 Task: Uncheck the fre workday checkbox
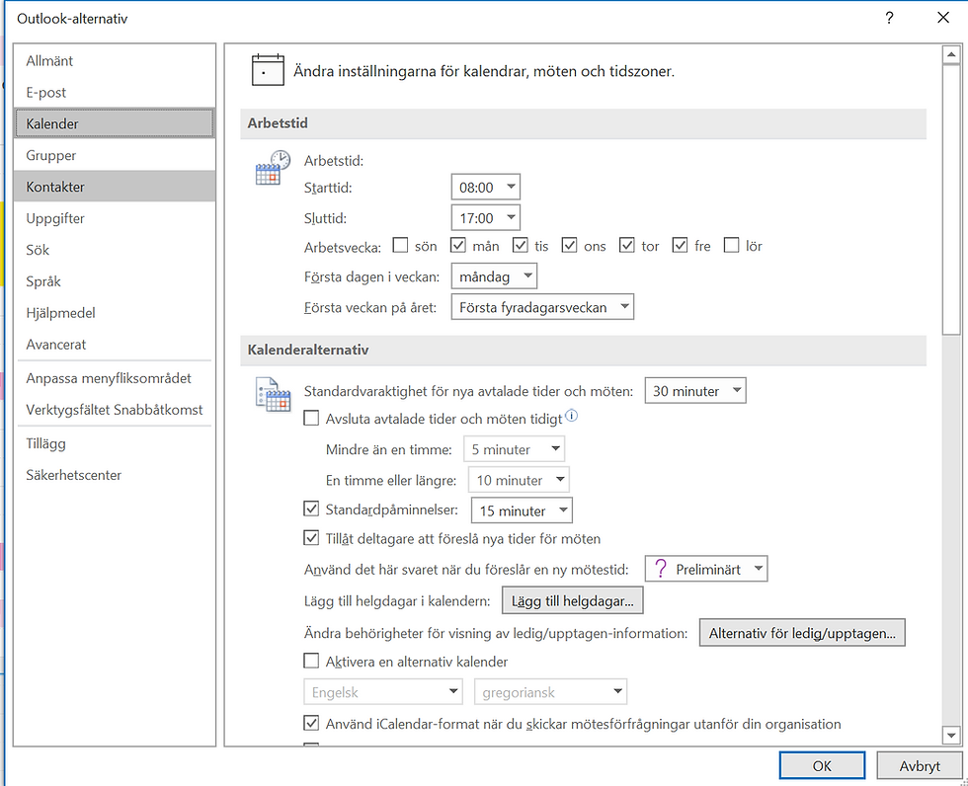680,246
